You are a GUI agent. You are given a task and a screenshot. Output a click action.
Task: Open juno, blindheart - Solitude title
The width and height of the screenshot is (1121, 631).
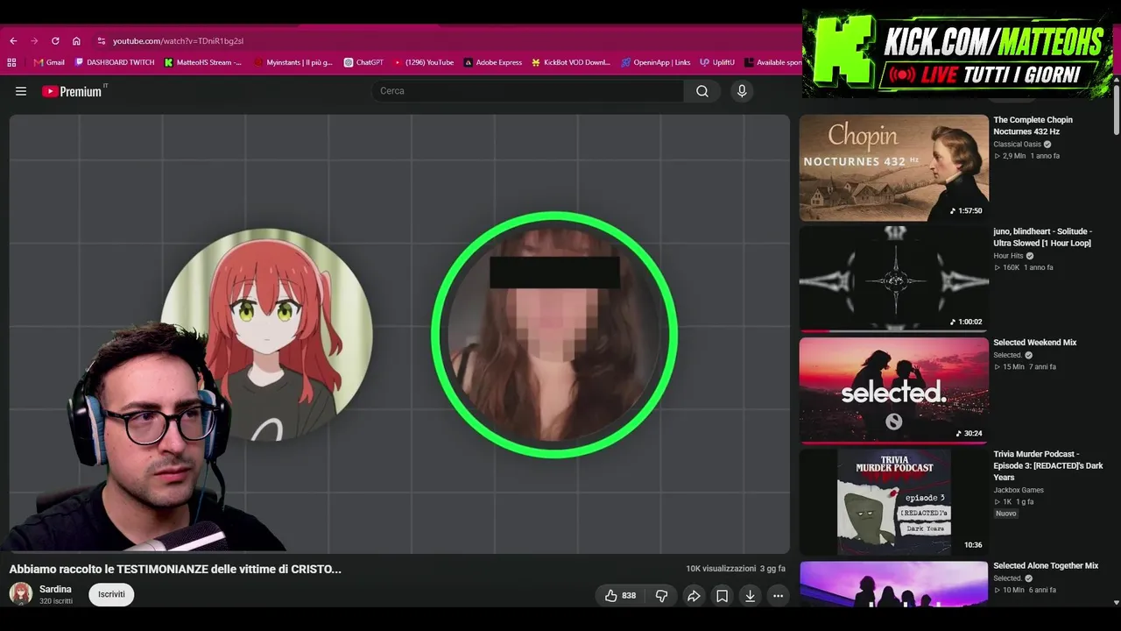[x=1043, y=238]
